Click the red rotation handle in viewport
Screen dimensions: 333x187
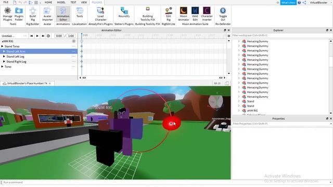click(171, 123)
